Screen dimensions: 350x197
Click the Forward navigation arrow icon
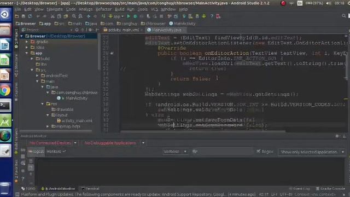click(x=95, y=16)
